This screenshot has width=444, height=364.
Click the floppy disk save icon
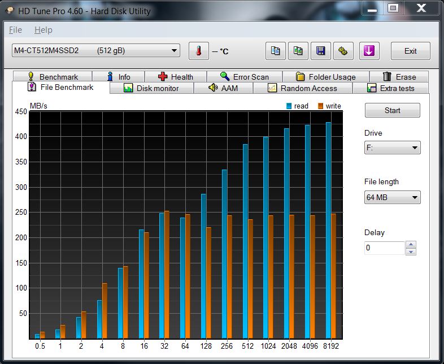(320, 51)
